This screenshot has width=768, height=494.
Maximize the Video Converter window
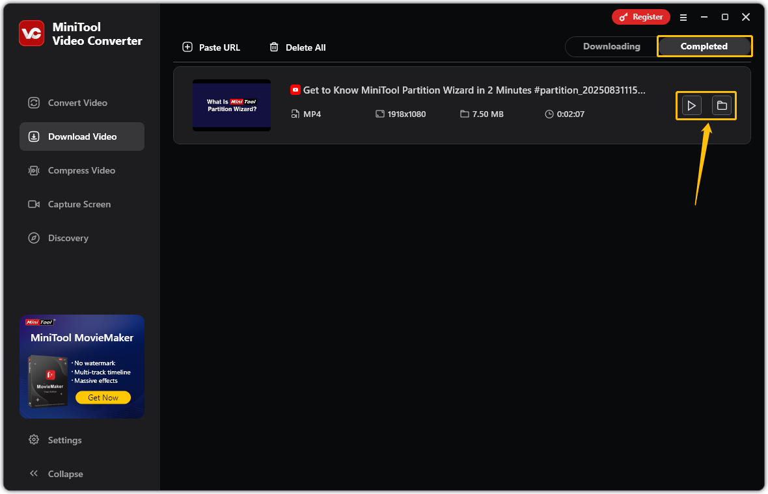coord(725,17)
